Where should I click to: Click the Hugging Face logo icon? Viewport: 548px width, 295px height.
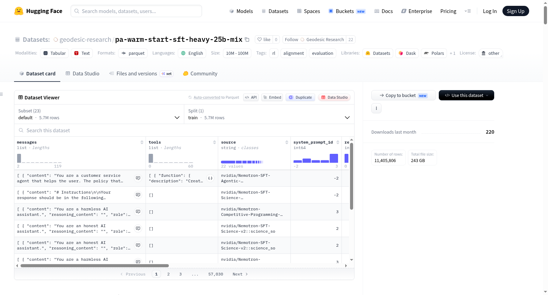tap(19, 11)
